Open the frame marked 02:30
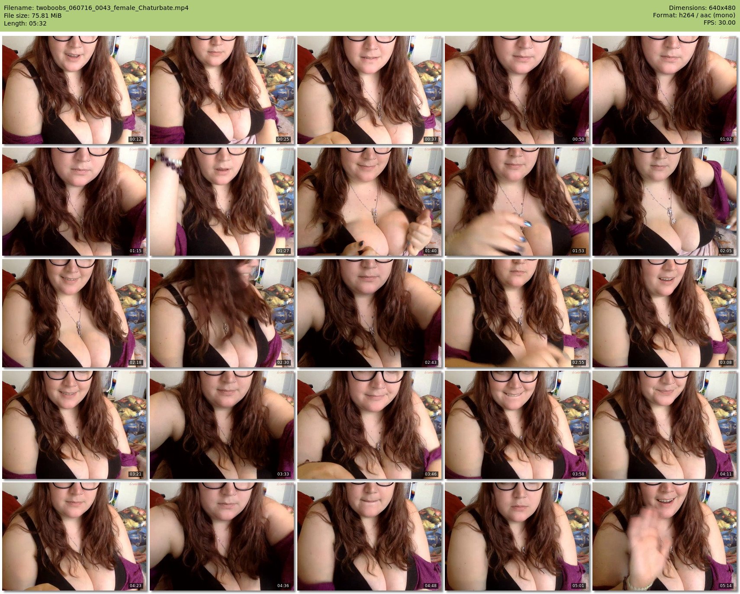Image resolution: width=740 pixels, height=594 pixels. click(222, 313)
